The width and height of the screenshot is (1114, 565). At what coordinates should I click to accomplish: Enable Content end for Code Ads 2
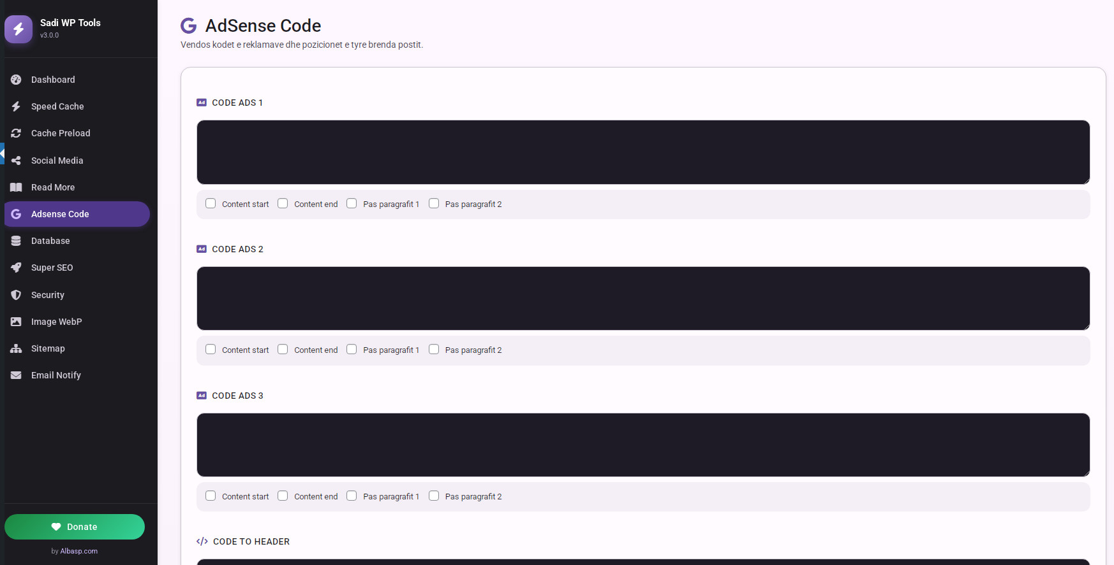pyautogui.click(x=283, y=350)
